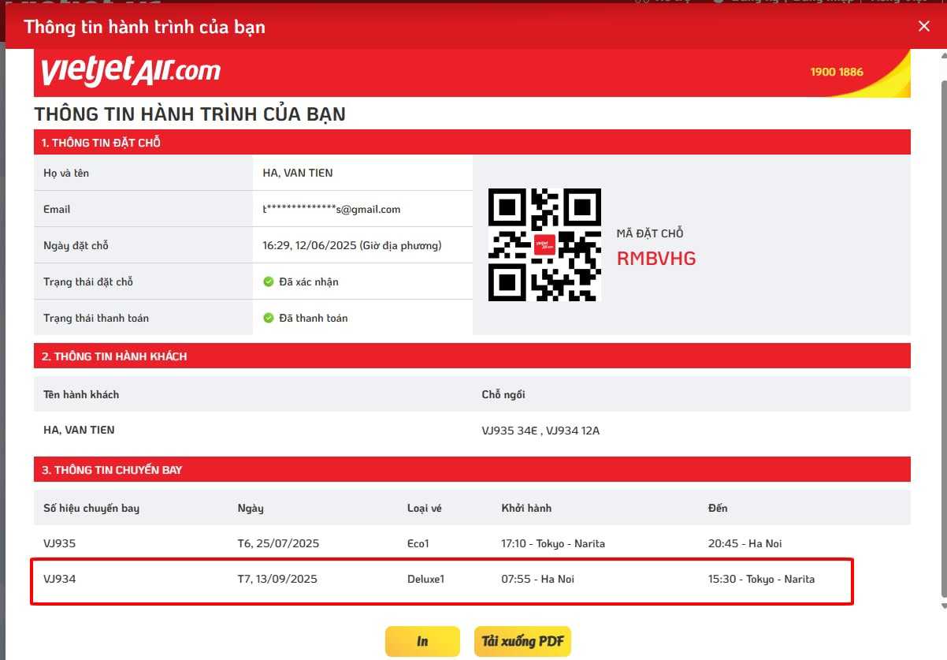Click the scrollbar down arrow
Viewport: 947px width, 660px height.
click(x=941, y=605)
